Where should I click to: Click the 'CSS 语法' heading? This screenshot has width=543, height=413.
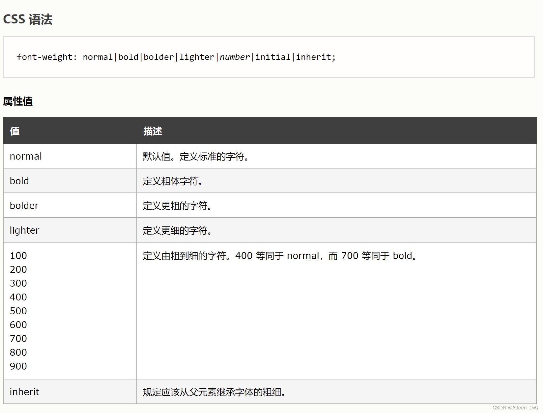coord(28,19)
